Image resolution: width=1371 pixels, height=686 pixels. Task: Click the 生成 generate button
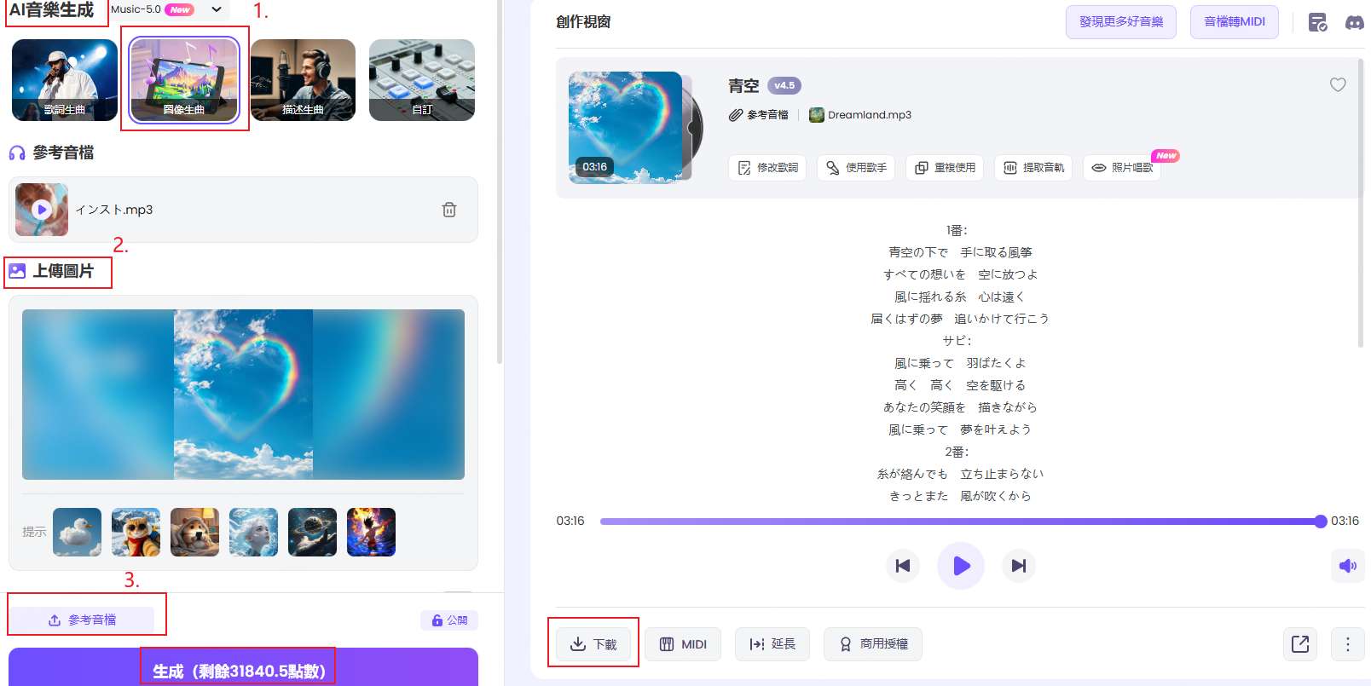[243, 667]
